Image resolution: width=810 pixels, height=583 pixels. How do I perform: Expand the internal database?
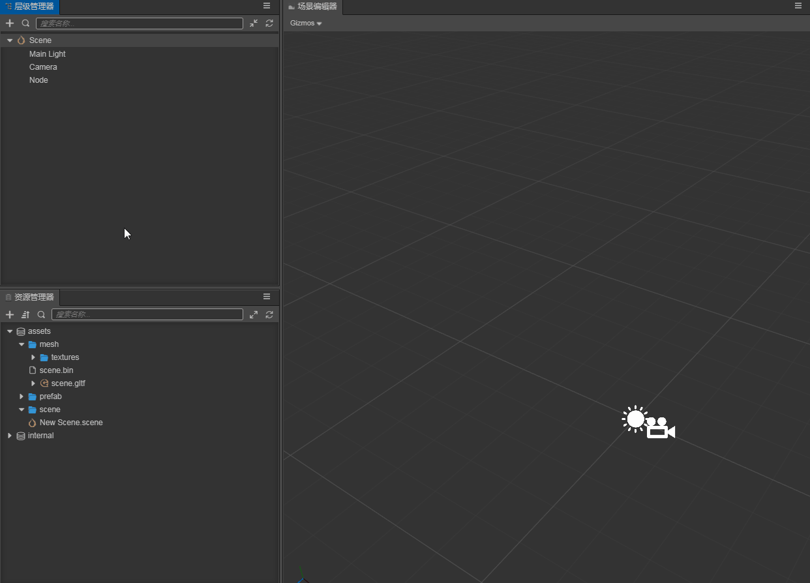pos(10,436)
